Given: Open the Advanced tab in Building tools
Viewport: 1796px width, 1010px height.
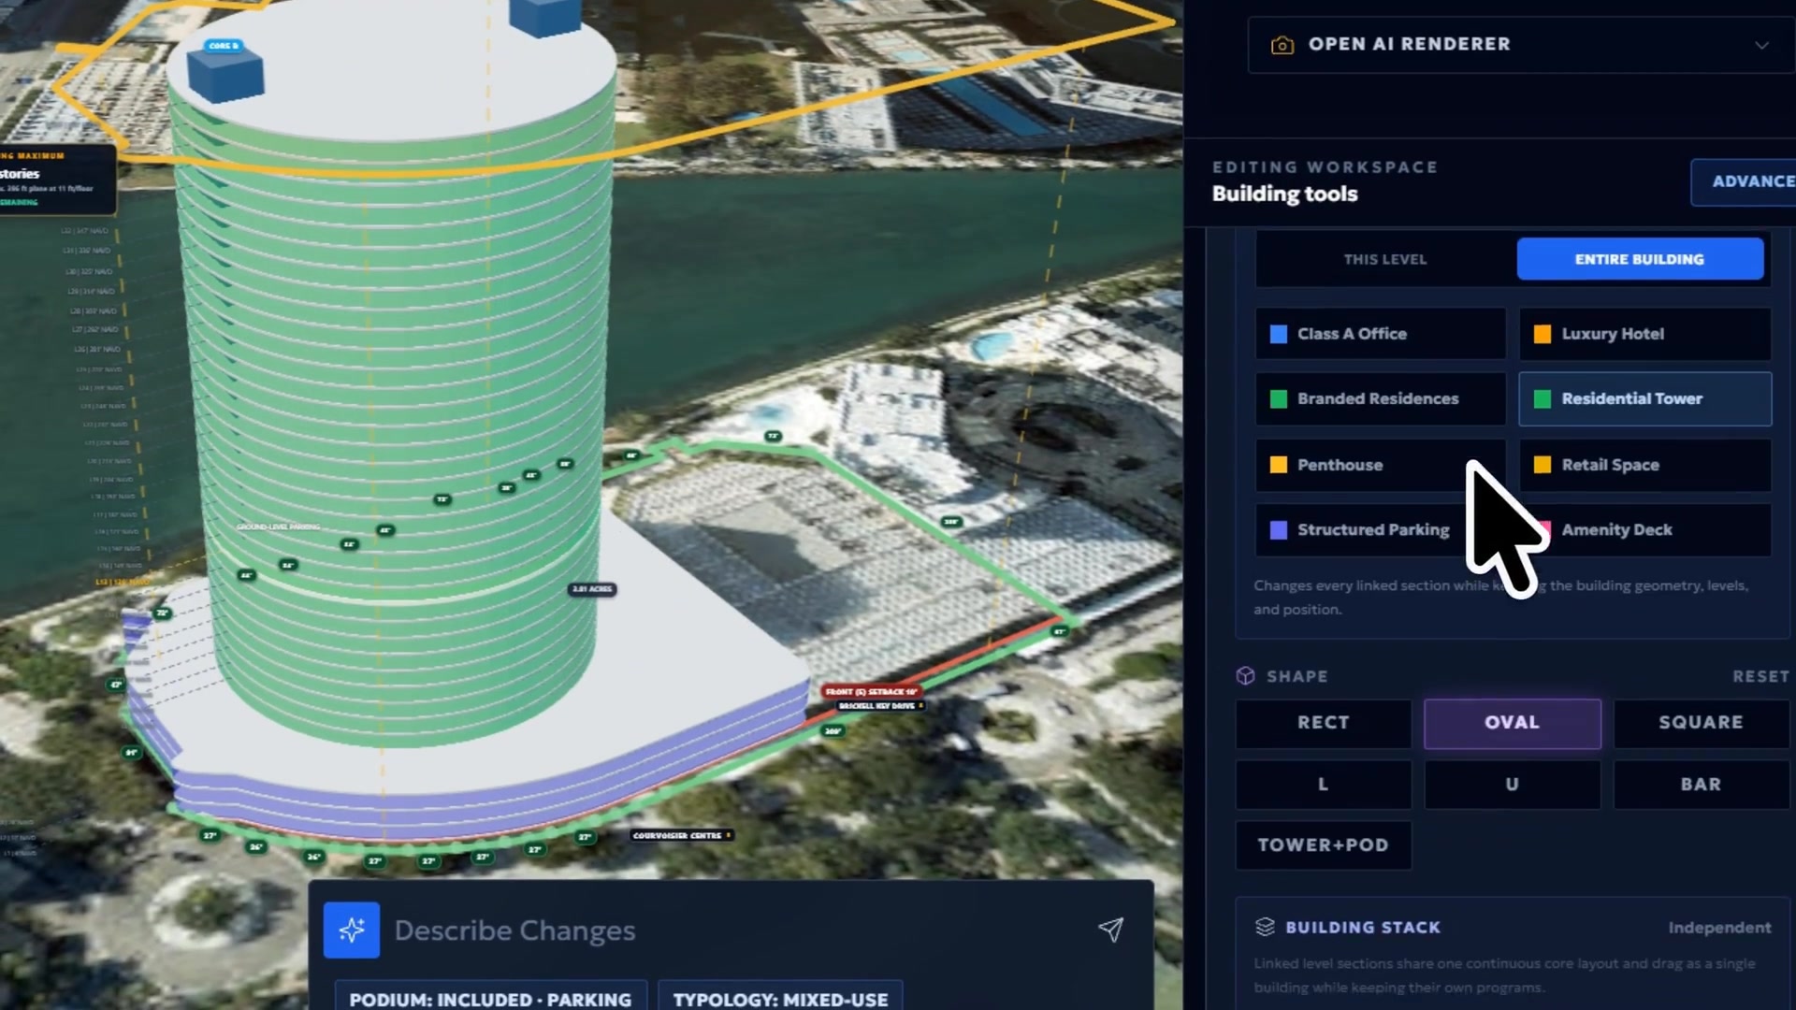Looking at the screenshot, I should click(x=1745, y=181).
